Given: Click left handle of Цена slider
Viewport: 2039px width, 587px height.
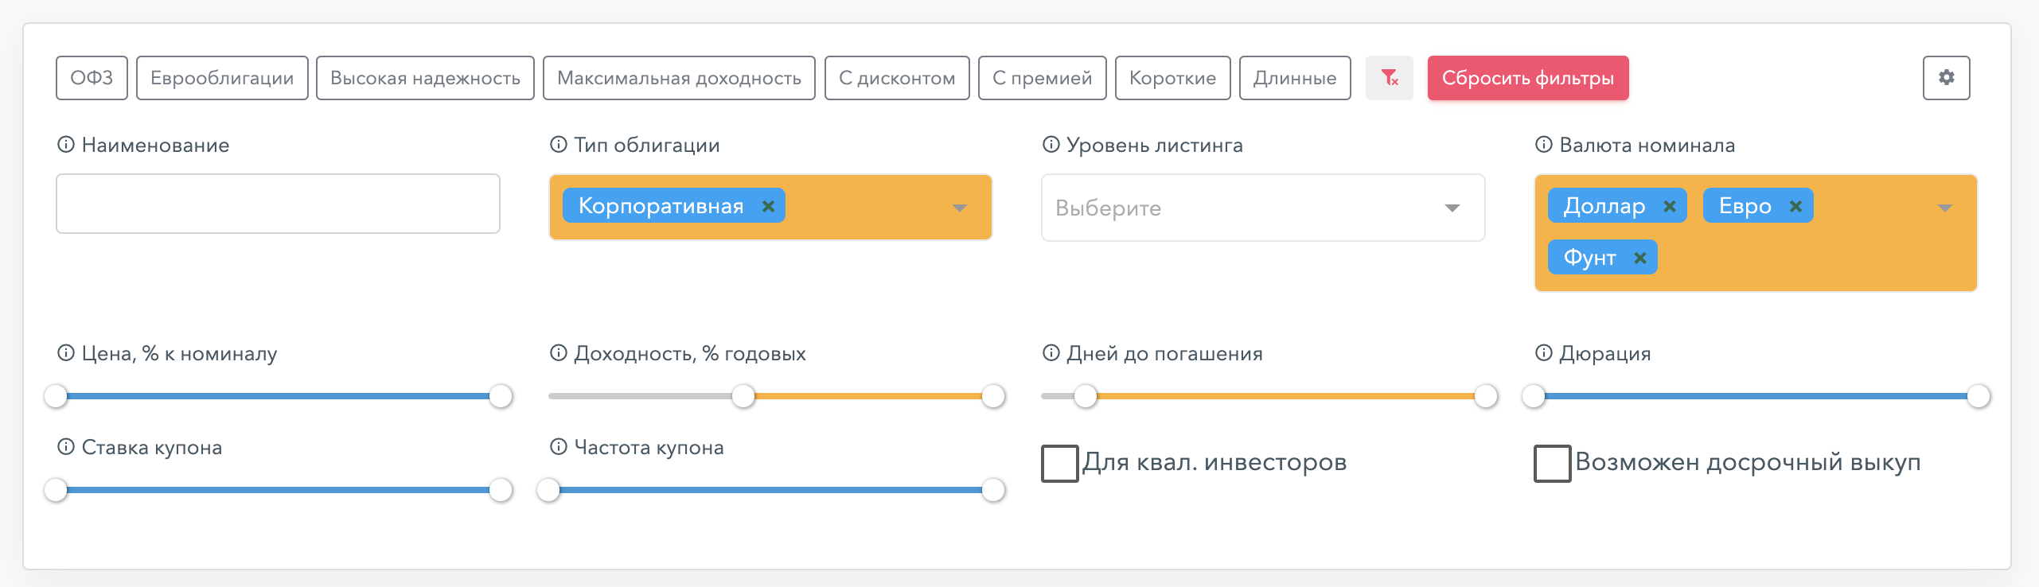Looking at the screenshot, I should click(56, 396).
